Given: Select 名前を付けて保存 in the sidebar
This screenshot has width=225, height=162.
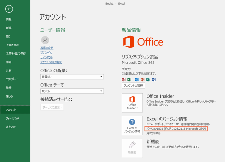Looking at the screenshot, I should point(15,53).
